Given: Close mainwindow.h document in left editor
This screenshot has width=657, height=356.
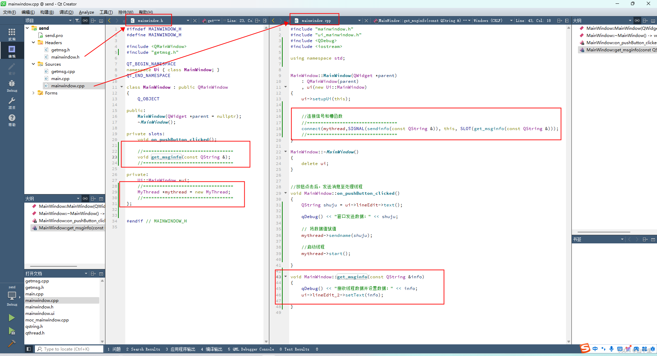Looking at the screenshot, I should 195,21.
